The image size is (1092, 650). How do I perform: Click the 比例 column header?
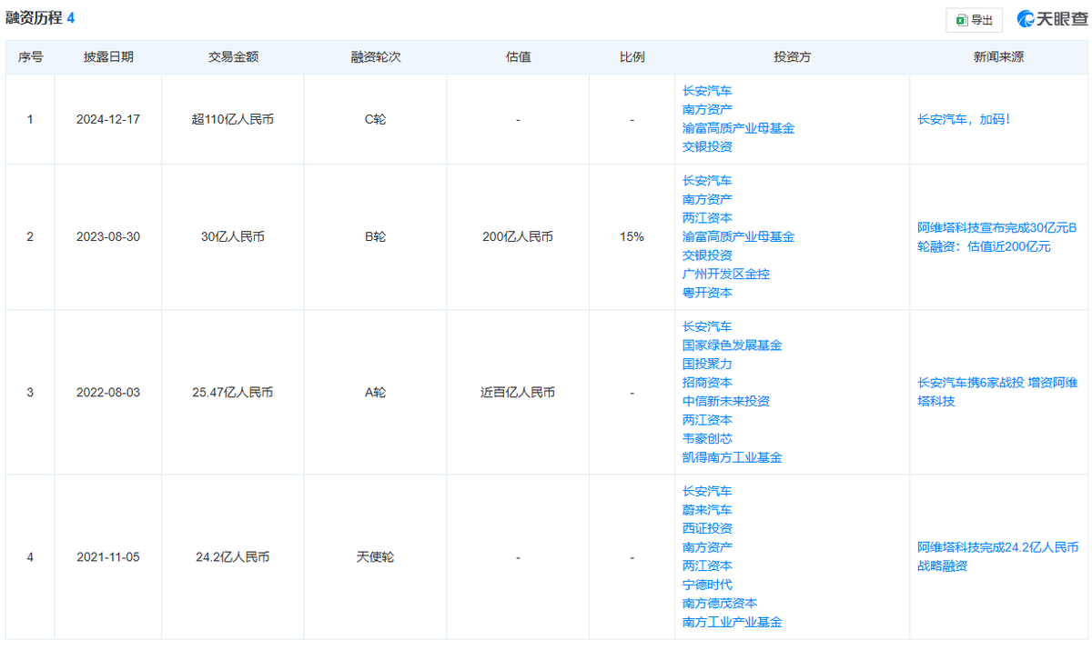pyautogui.click(x=632, y=56)
